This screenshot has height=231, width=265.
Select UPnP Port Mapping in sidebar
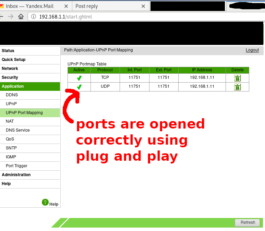click(30, 113)
